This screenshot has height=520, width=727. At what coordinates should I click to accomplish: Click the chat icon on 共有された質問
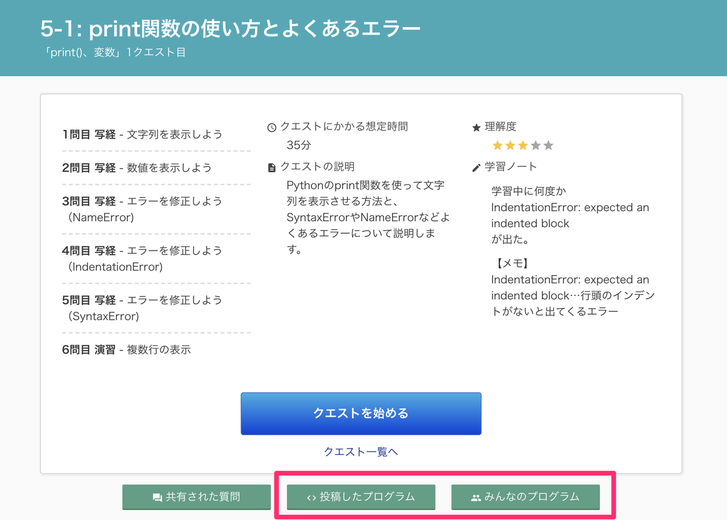158,498
